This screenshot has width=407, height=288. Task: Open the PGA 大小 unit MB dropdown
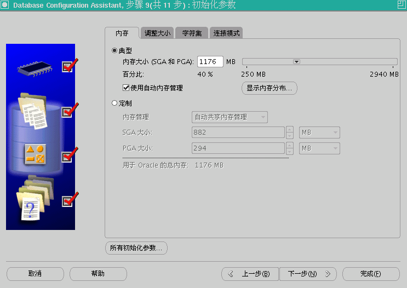point(319,148)
